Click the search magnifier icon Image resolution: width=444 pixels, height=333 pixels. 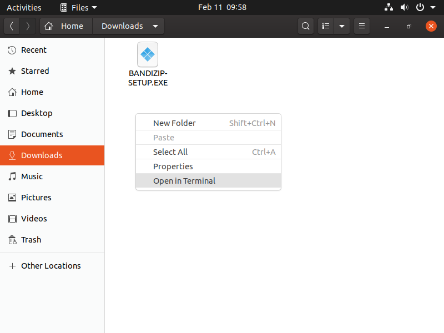(x=305, y=26)
